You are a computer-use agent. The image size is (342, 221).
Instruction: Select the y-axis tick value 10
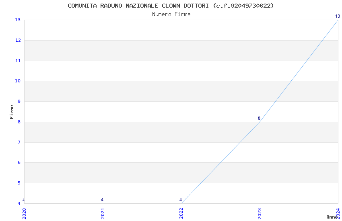pos(18,81)
